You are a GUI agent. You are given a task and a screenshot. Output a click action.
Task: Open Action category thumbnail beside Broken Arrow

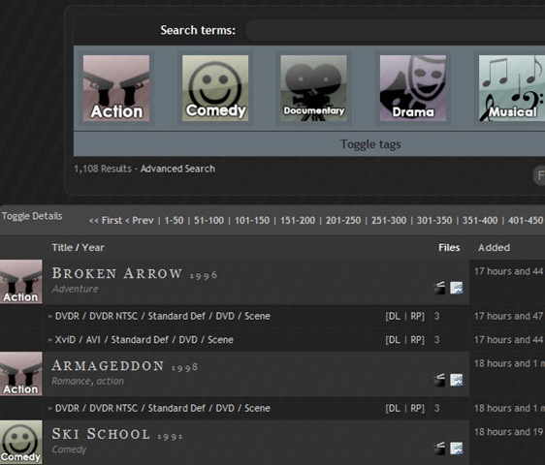[21, 282]
